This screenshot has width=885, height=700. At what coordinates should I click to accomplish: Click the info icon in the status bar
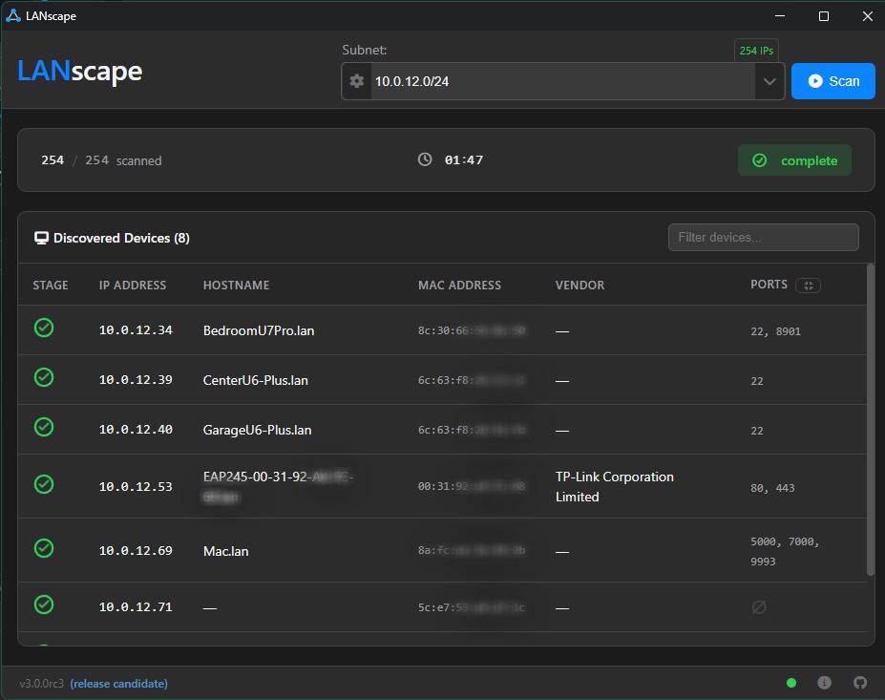point(824,683)
